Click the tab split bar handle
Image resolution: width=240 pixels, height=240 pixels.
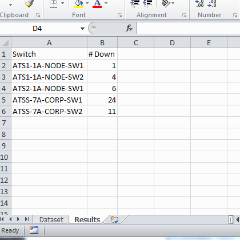coord(231,219)
